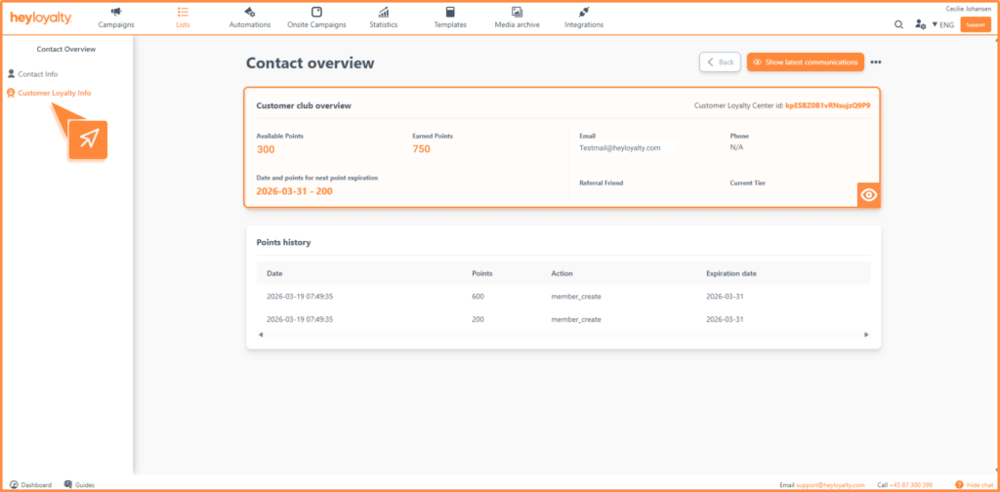Go to Statistics menu

pos(383,24)
